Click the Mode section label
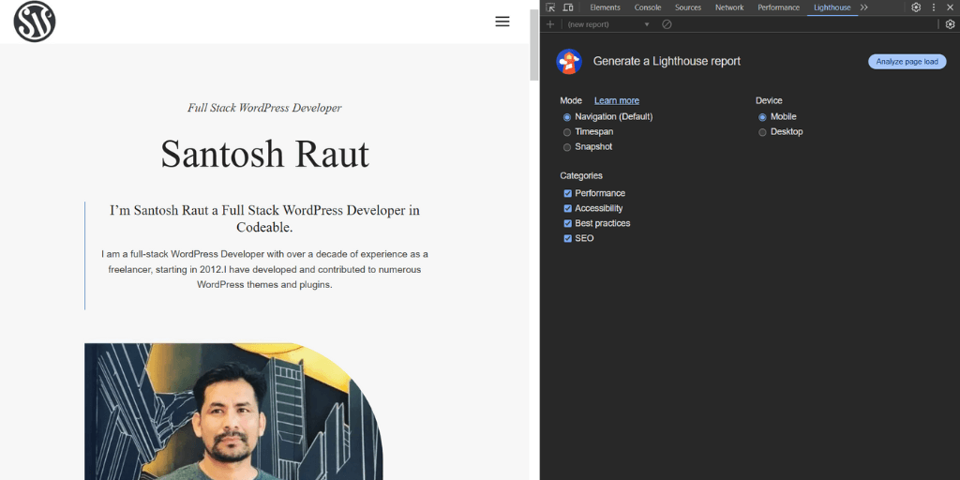 [x=571, y=100]
